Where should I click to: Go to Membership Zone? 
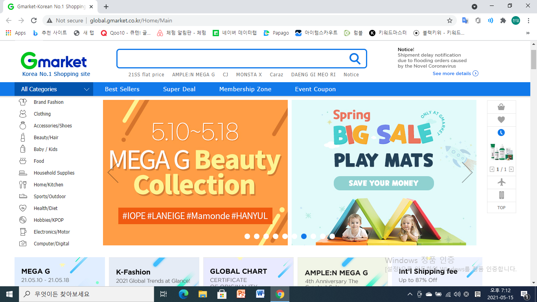pyautogui.click(x=245, y=89)
